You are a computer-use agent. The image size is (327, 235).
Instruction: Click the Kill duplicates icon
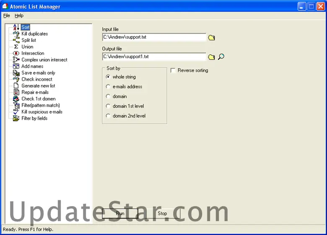click(x=16, y=34)
